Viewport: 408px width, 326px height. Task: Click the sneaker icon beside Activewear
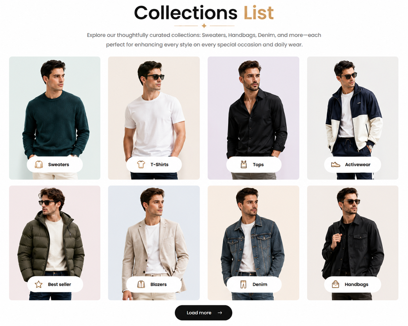336,164
